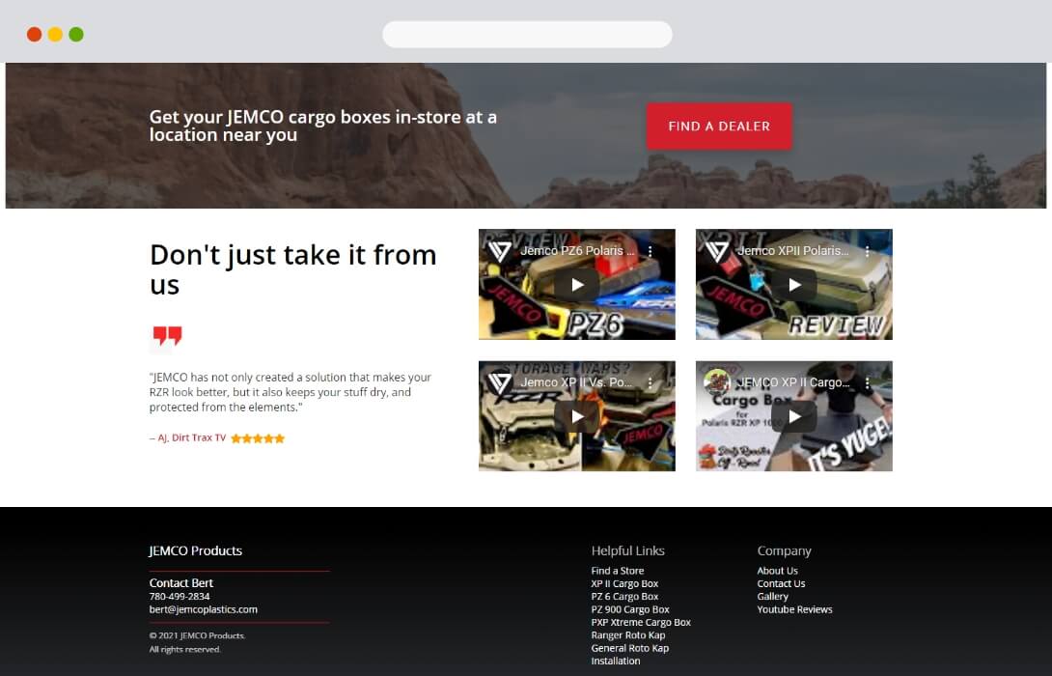
Task: Open the Installation footer link
Action: [615, 661]
